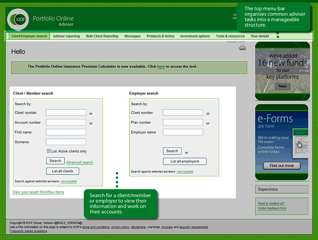Focus the Surname field
The height and width of the screenshot is (240, 318).
(x=66, y=142)
